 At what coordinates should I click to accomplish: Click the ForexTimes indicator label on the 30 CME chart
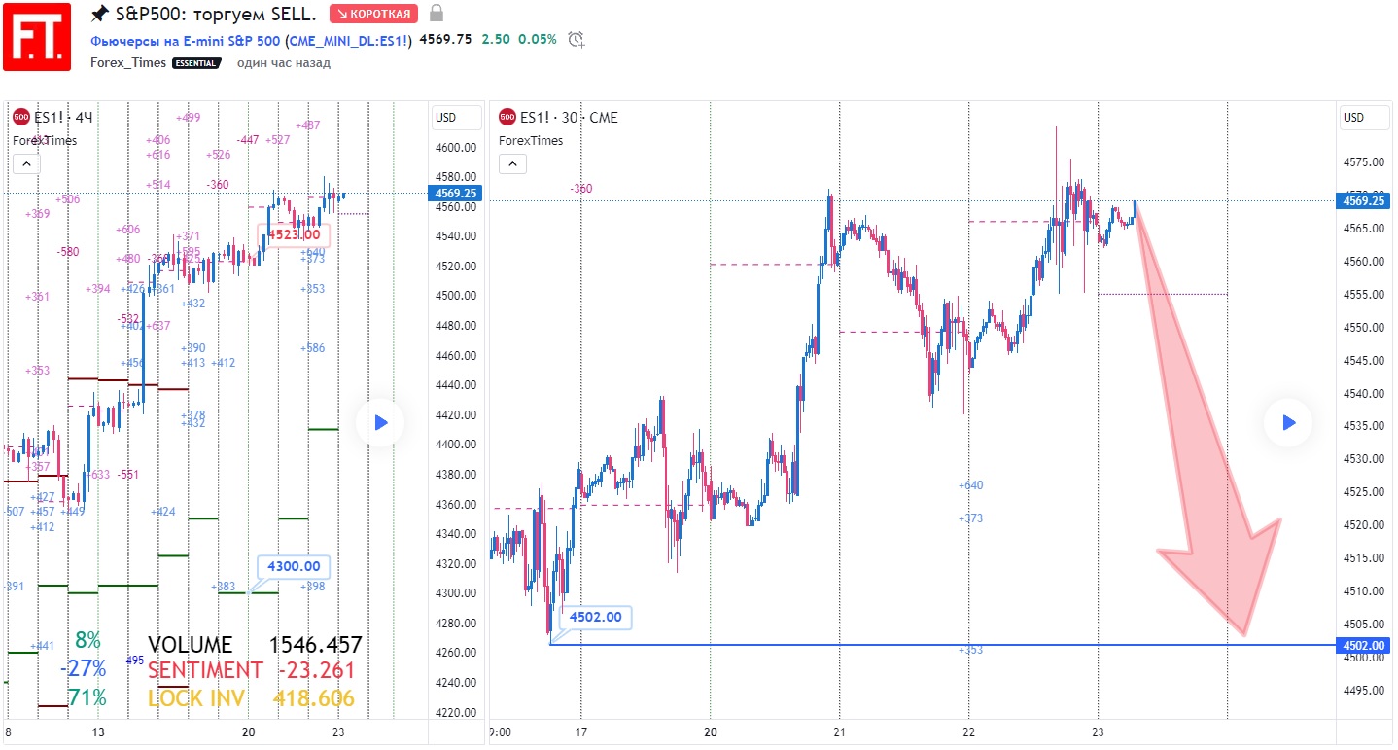point(531,141)
